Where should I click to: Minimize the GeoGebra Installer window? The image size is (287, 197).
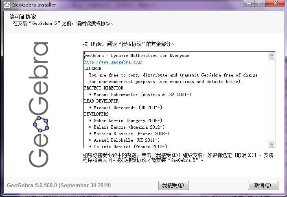(x=249, y=4)
